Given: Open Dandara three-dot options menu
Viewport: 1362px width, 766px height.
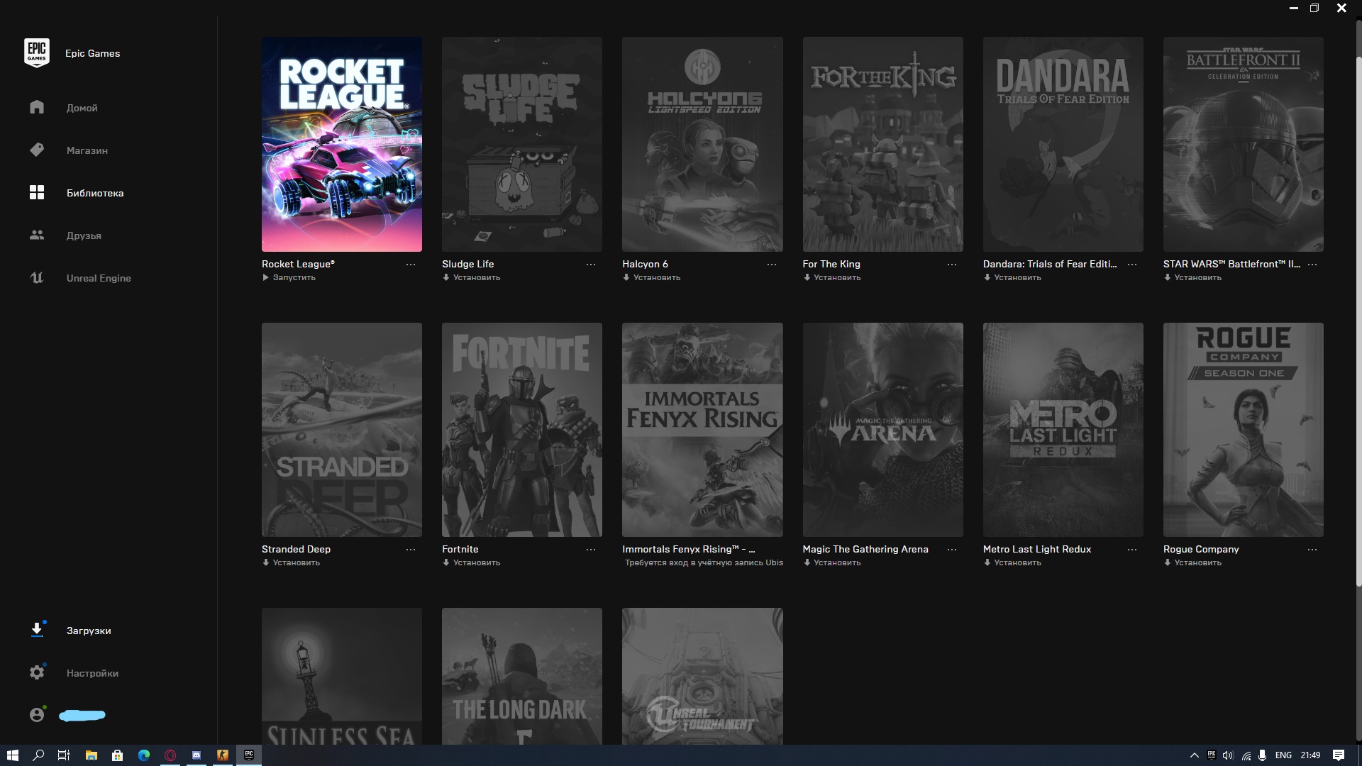Looking at the screenshot, I should click(x=1132, y=264).
